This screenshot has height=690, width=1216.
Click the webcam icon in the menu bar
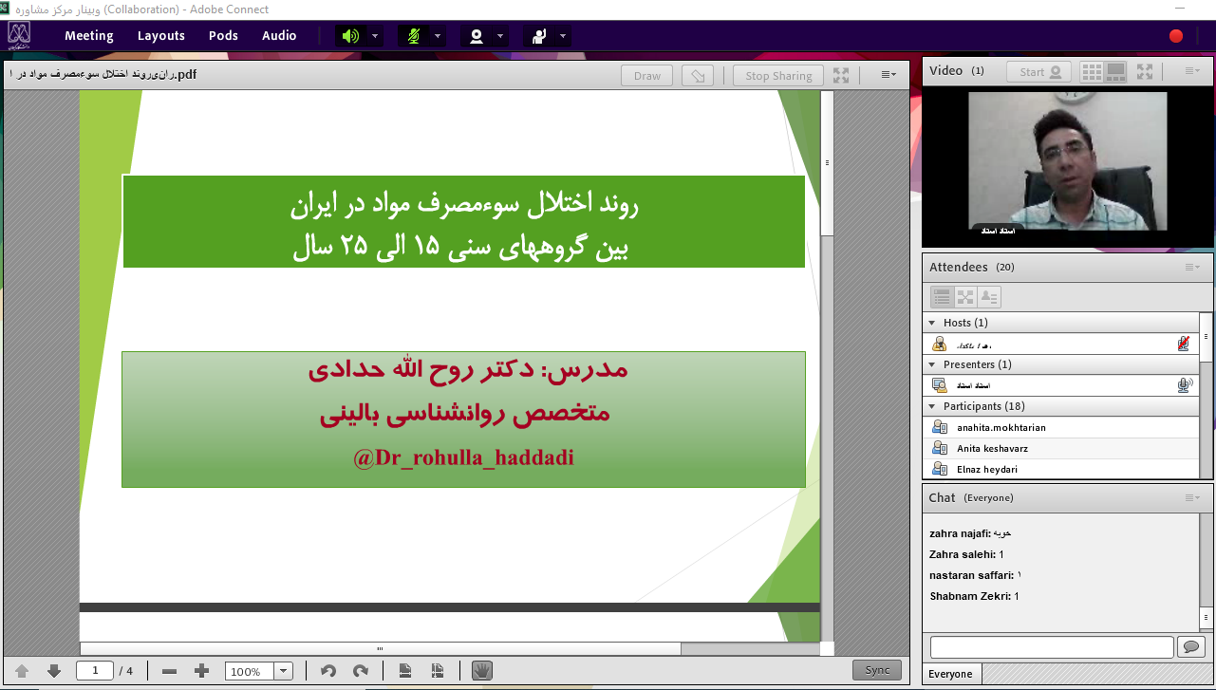477,36
